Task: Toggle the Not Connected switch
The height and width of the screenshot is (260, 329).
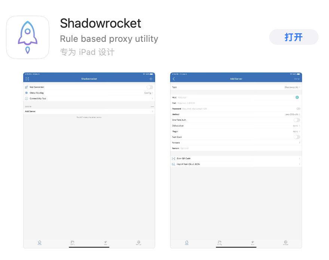Action: pos(150,87)
